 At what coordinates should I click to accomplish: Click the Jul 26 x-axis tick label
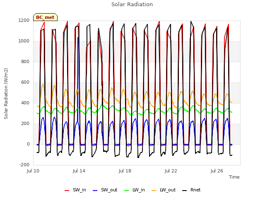coord(217,171)
